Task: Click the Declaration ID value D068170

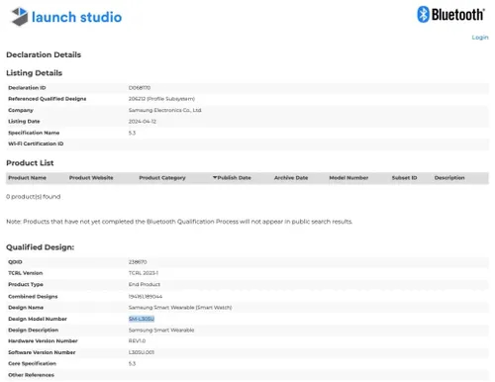Action: point(140,88)
